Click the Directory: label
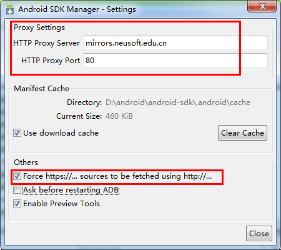 (84, 102)
